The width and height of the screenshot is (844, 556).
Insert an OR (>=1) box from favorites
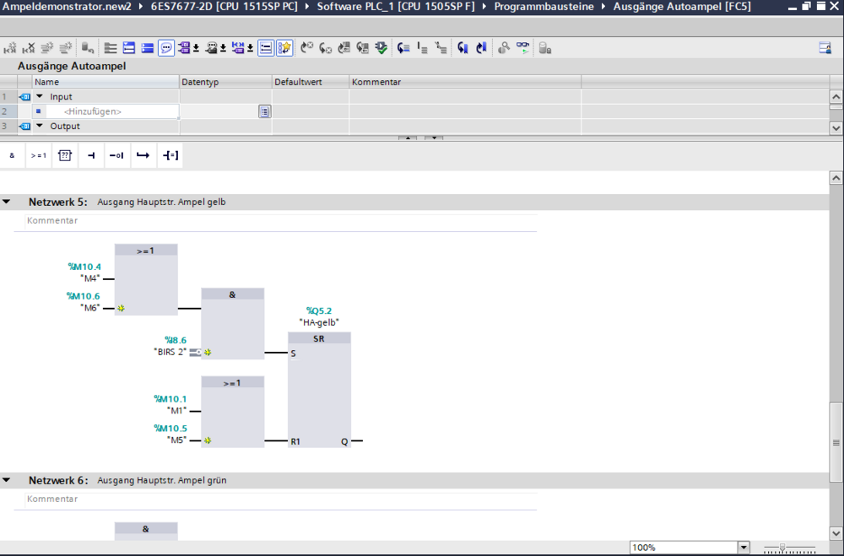(x=39, y=155)
